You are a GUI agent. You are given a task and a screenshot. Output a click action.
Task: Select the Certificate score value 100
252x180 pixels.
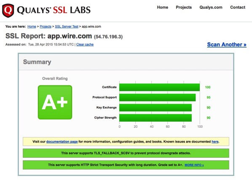(x=208, y=87)
